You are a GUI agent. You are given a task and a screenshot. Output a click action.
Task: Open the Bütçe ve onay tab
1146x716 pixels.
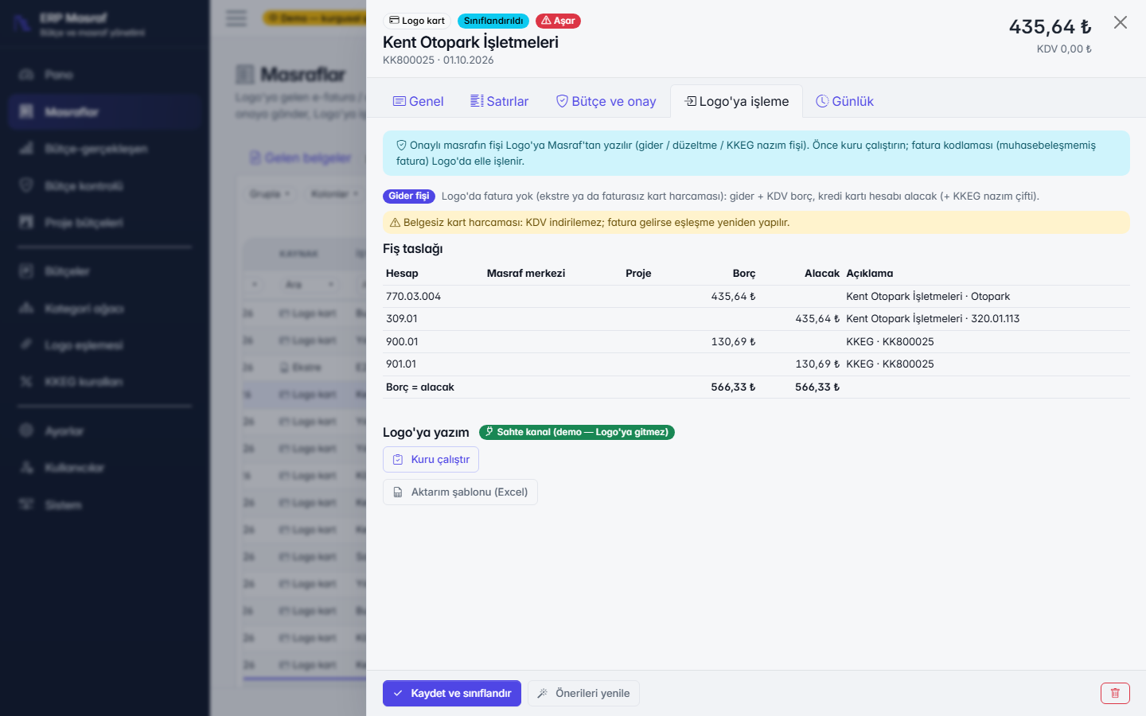(x=606, y=101)
